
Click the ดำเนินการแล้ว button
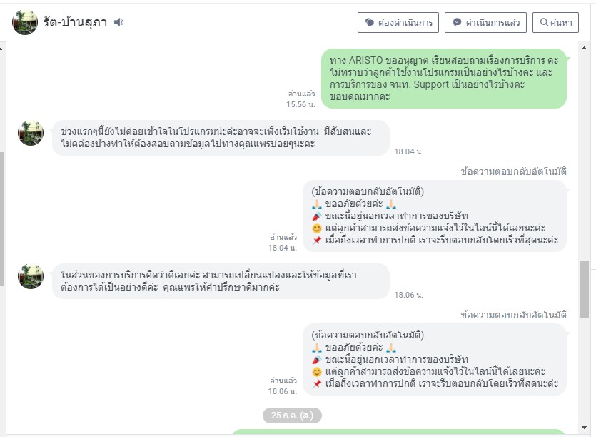[x=485, y=22]
